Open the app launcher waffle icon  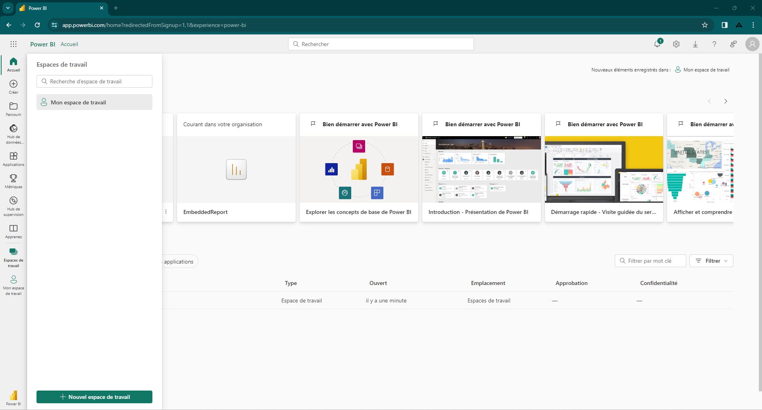point(13,44)
